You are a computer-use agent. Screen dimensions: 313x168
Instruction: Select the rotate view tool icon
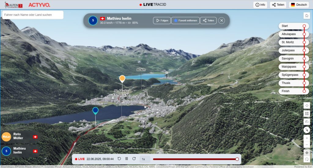307,159
